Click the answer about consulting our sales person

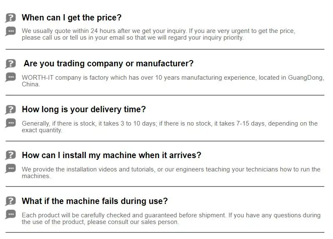click(171, 219)
